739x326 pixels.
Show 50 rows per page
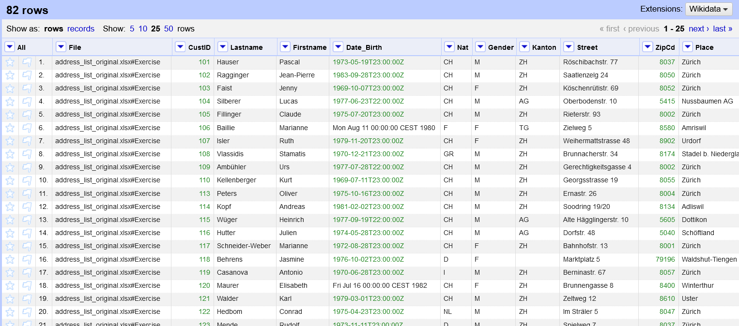169,29
